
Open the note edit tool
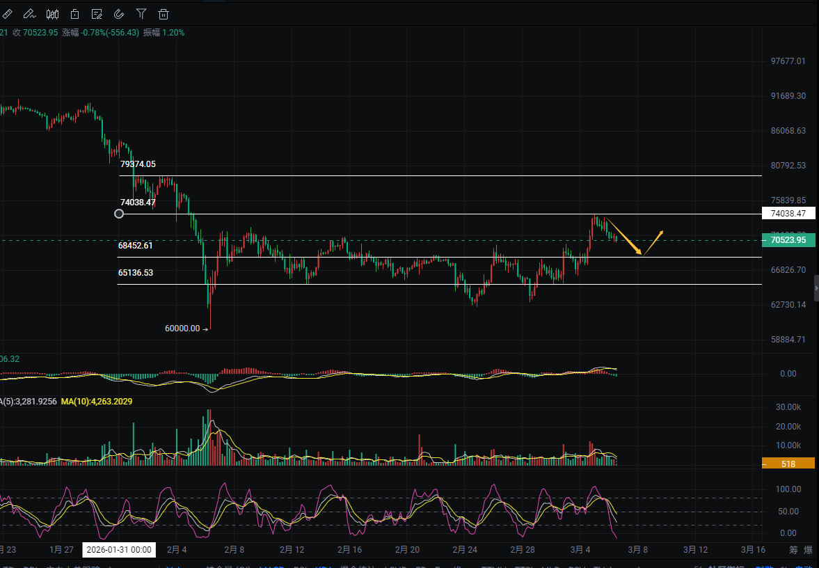(x=97, y=13)
